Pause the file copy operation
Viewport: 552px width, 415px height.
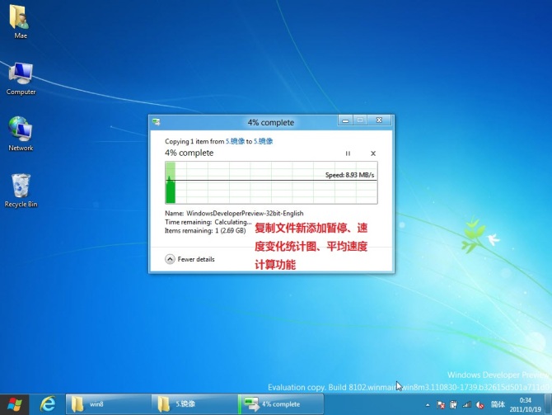tap(348, 153)
